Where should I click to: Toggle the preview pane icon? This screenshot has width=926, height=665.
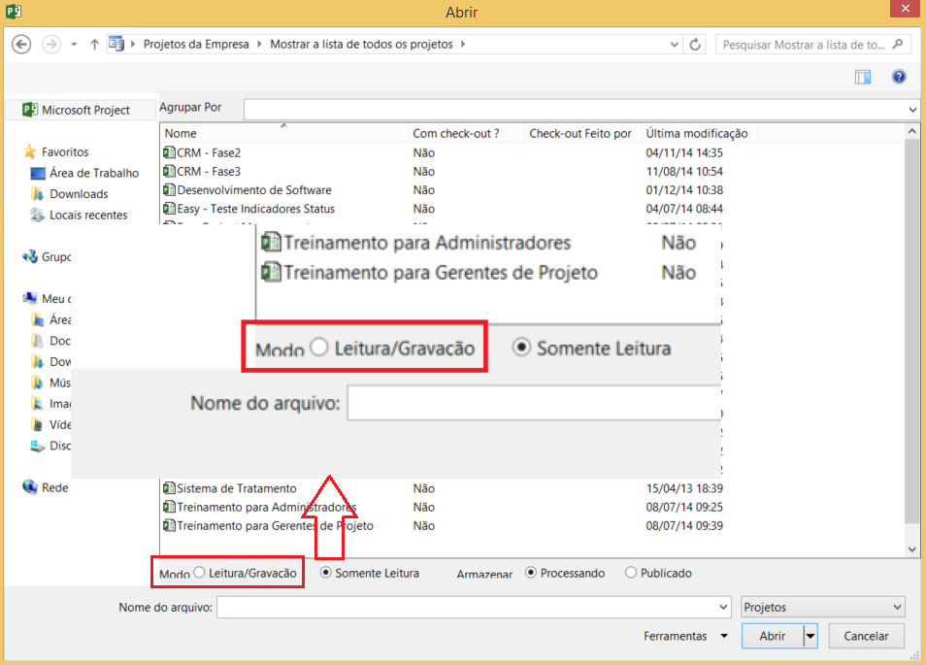863,77
